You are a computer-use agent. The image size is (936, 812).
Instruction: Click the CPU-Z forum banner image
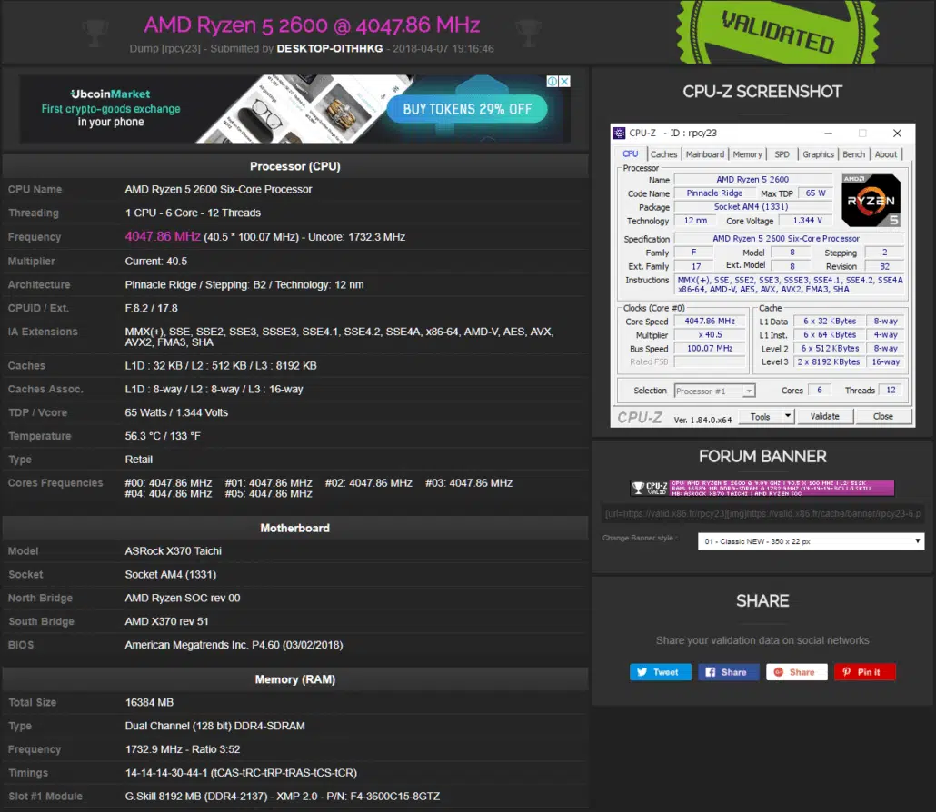tap(762, 488)
